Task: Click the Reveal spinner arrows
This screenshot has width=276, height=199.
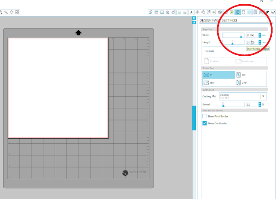Action: tap(260, 104)
